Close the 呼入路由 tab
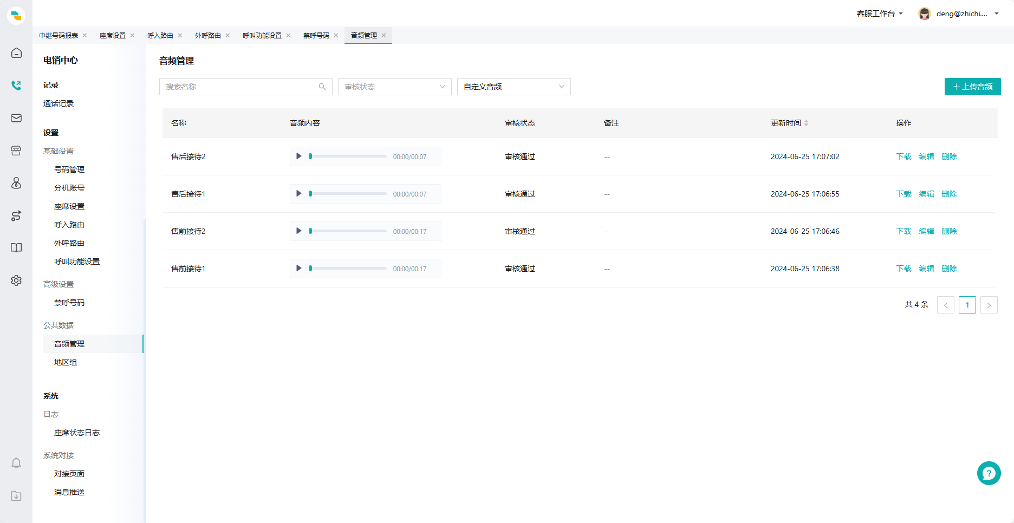 (x=180, y=35)
